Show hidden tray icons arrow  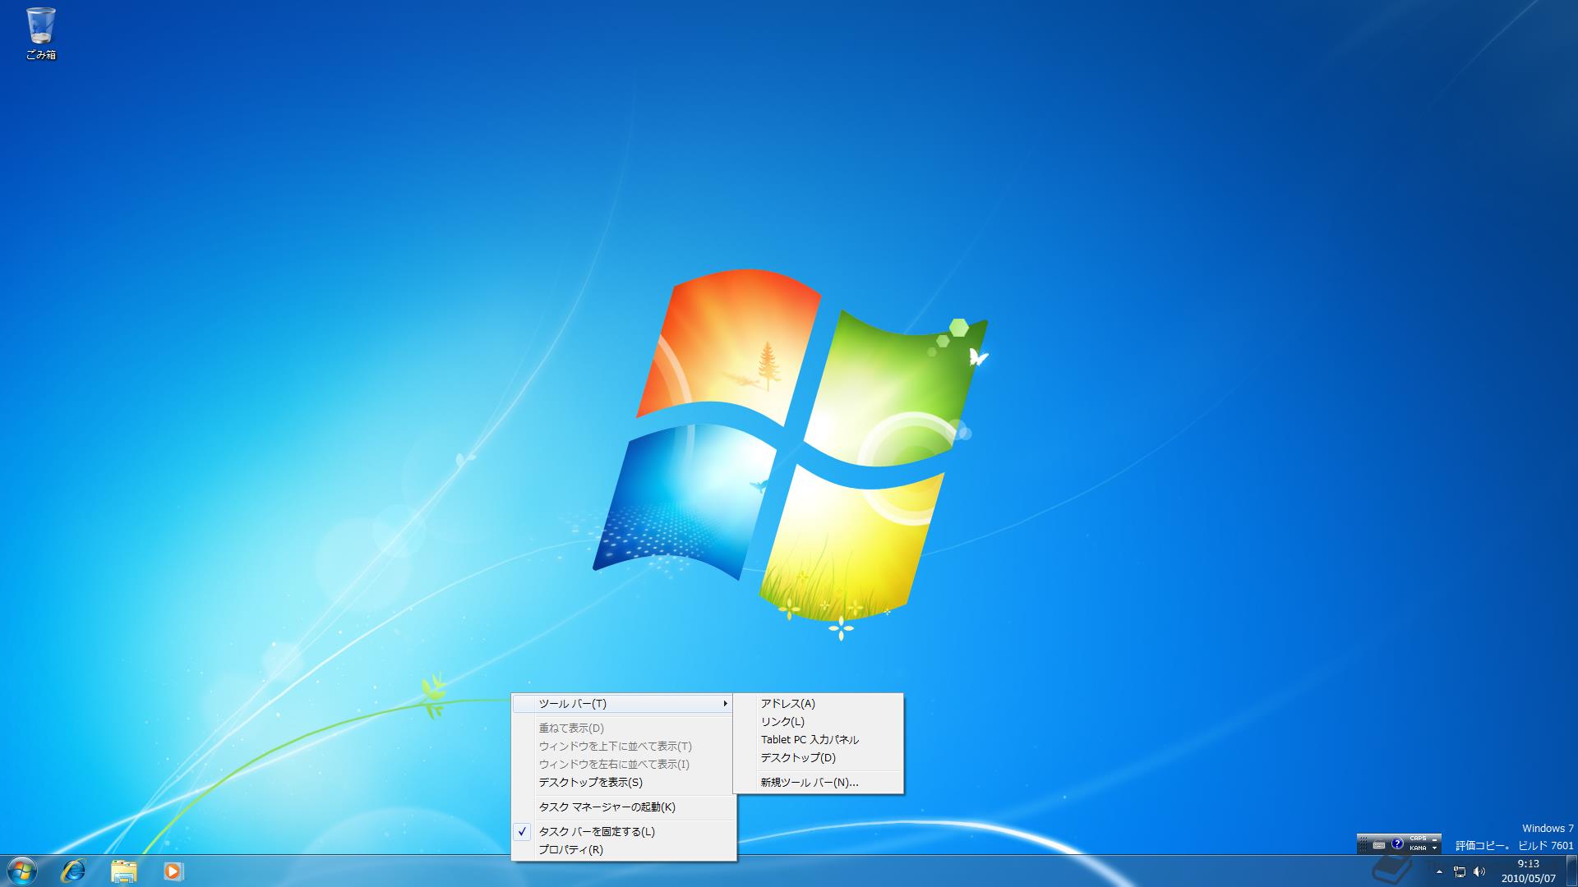tap(1439, 871)
